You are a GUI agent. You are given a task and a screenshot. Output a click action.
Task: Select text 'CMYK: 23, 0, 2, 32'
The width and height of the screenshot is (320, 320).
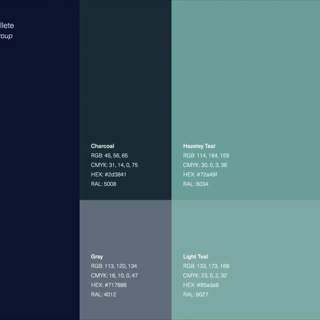coord(205,275)
